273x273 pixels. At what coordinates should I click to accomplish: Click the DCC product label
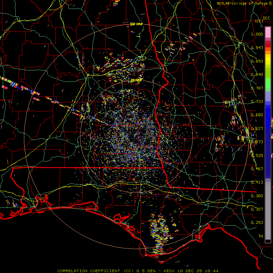coord(266,18)
